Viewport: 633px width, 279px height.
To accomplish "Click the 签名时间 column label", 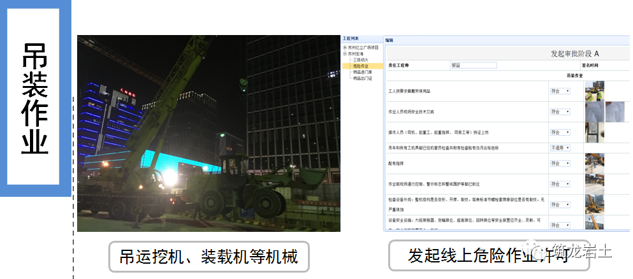I will click(x=590, y=66).
